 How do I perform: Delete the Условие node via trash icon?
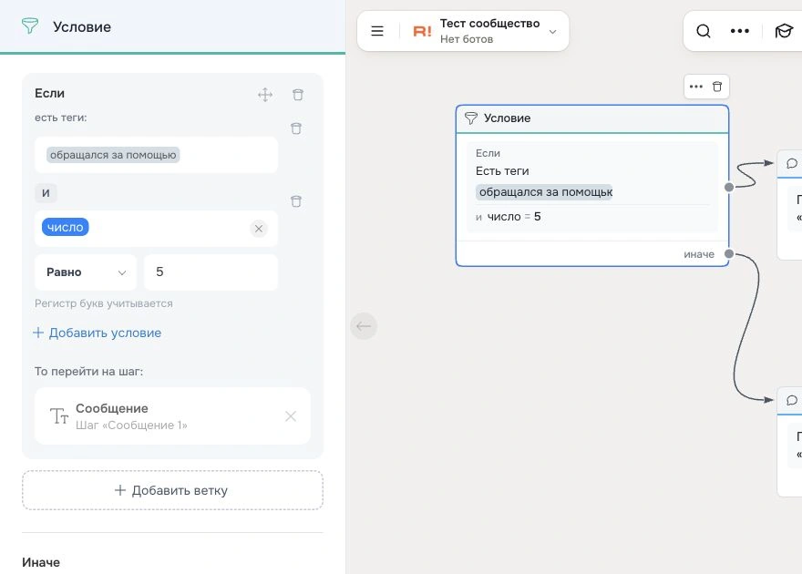(x=717, y=87)
